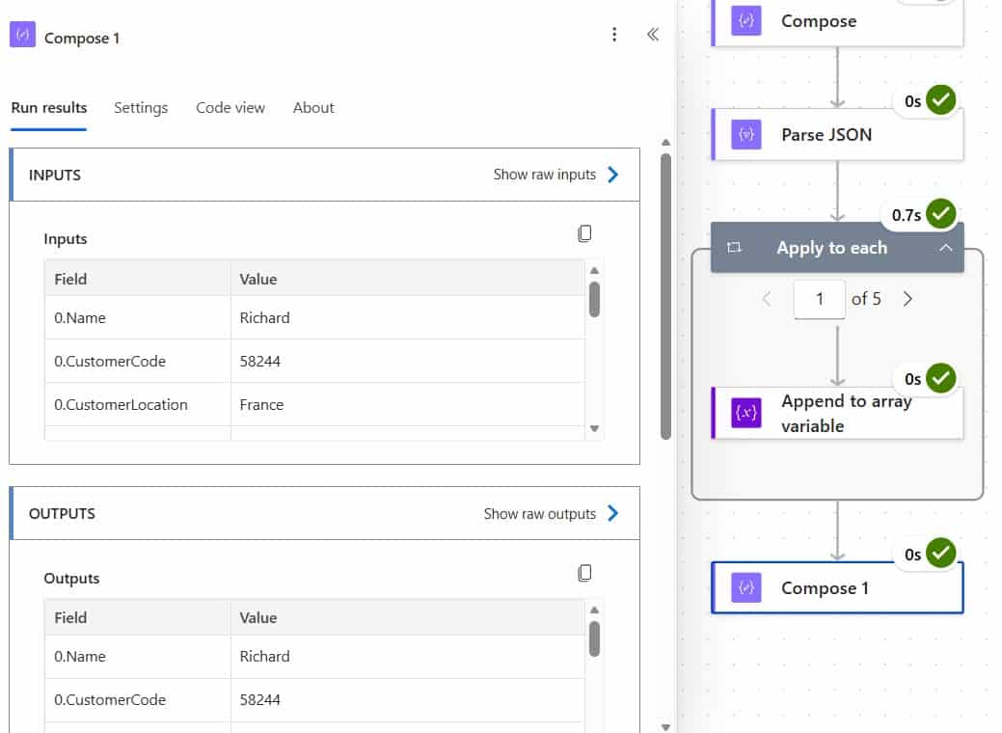Viewport: 1002px width, 733px height.
Task: Select Richard value in Outputs table
Action: tap(264, 656)
